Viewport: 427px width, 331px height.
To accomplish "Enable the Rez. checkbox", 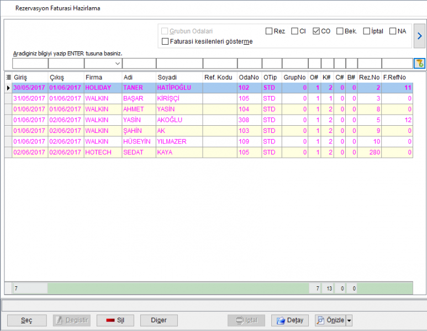I will pyautogui.click(x=269, y=31).
